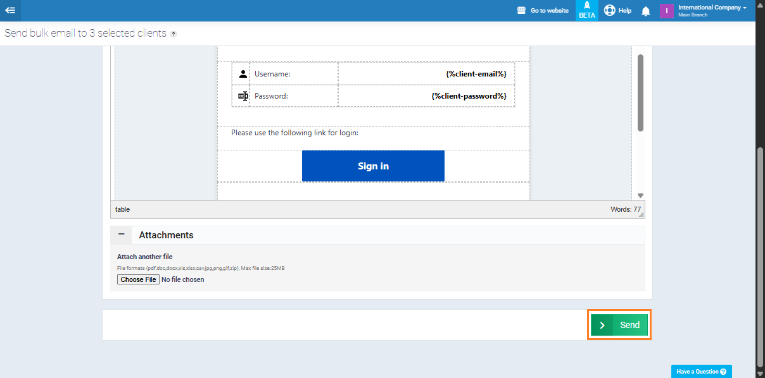The image size is (765, 378).
Task: Collapse the Attachments section with the minus toggle
Action: pos(121,235)
